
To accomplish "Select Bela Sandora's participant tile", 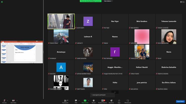I will (x=142, y=21).
